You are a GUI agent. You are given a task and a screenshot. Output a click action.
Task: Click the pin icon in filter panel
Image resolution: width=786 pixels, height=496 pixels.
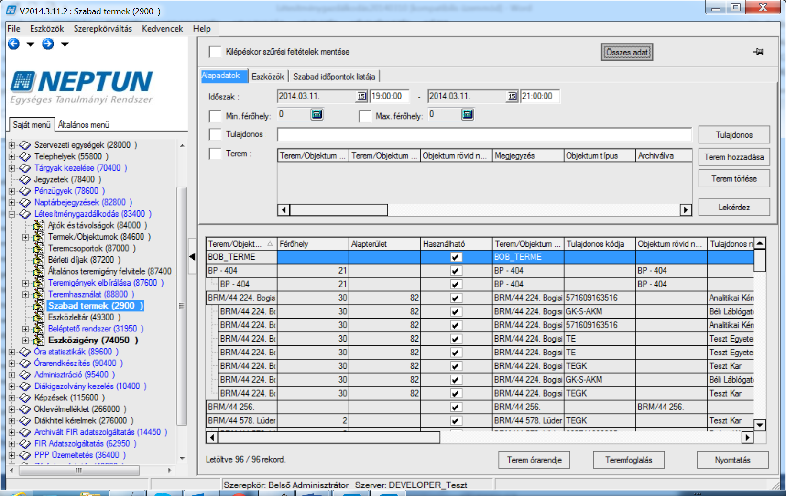758,52
